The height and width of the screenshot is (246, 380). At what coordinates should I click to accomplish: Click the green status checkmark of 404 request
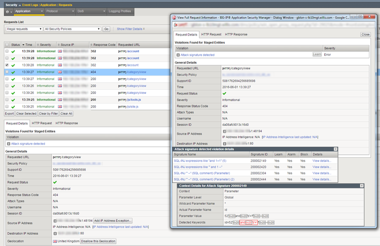13,72
